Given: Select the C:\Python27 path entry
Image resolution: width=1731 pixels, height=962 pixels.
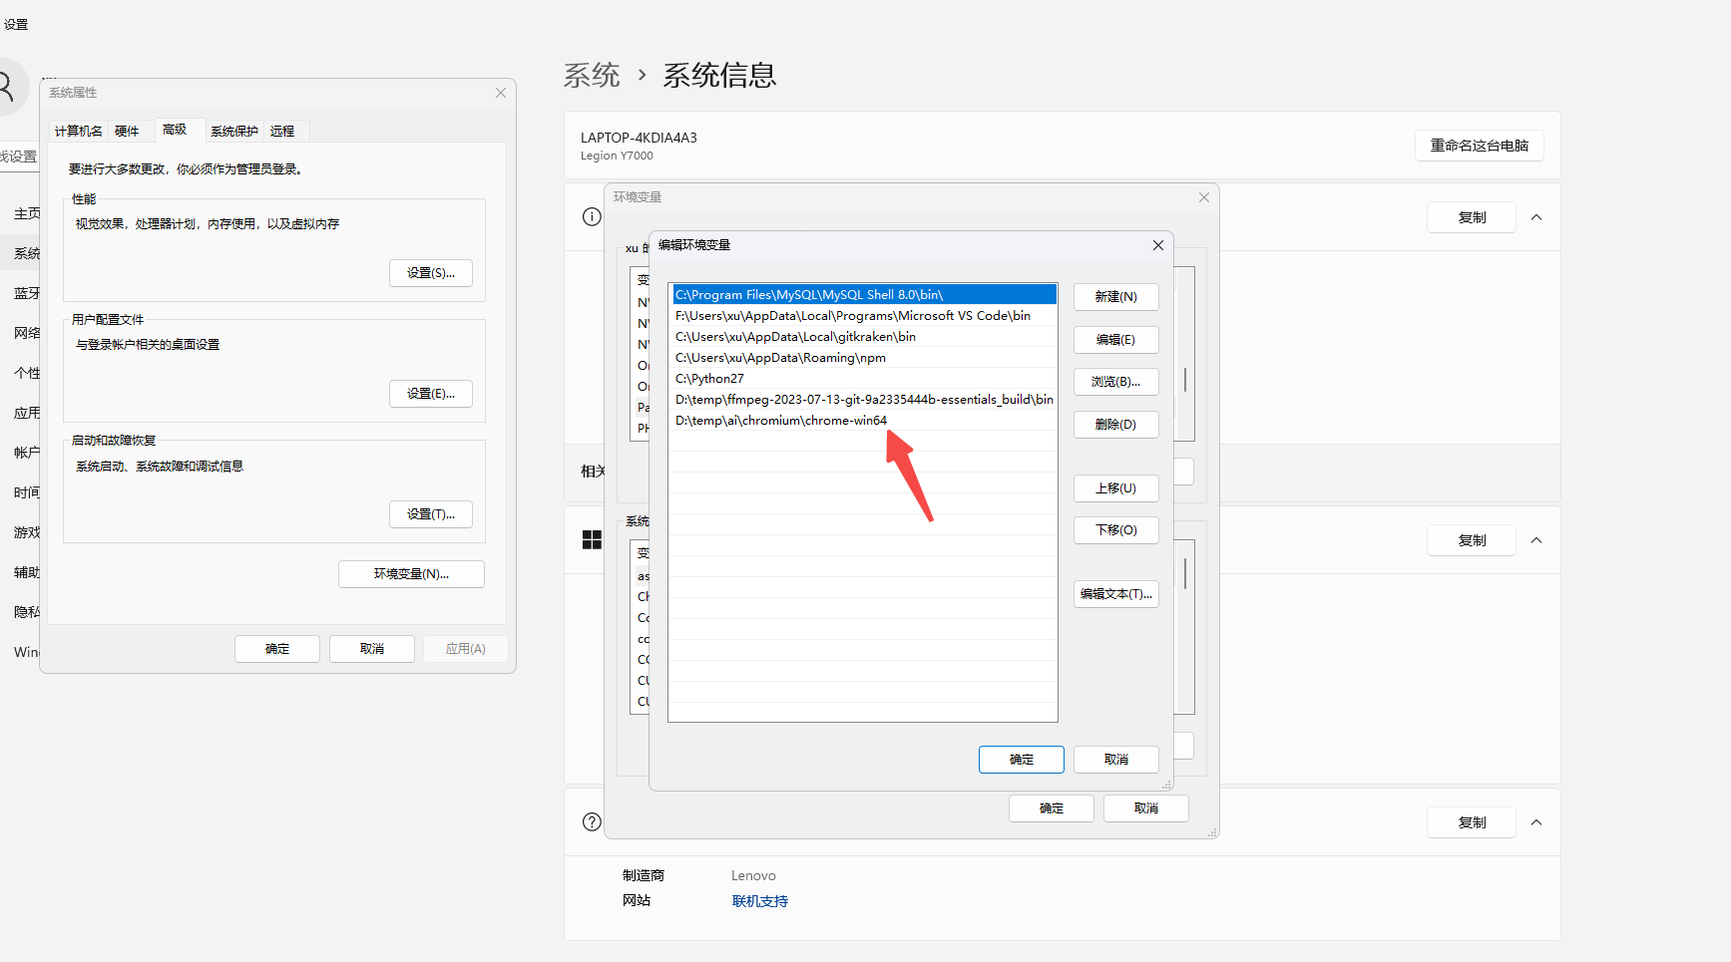Looking at the screenshot, I should [709, 378].
